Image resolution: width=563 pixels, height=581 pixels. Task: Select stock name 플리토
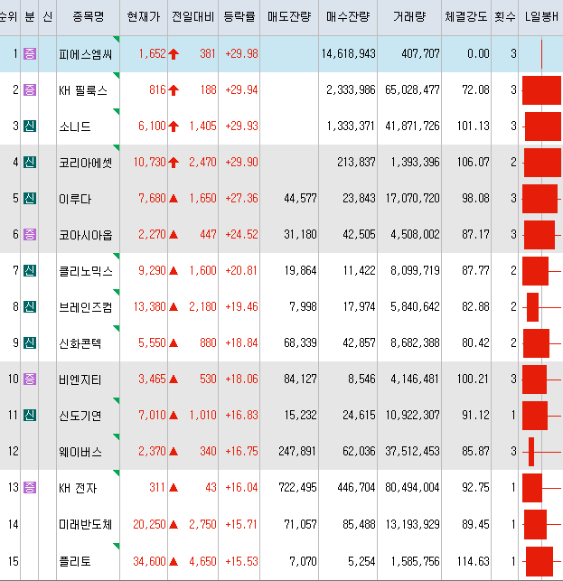(74, 561)
